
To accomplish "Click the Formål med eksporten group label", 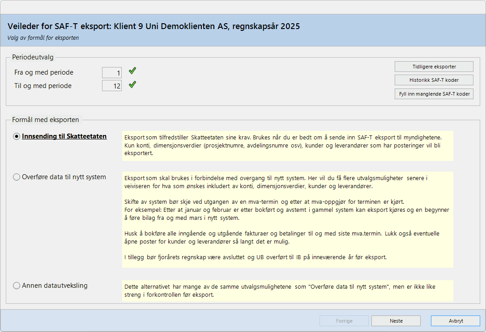I will 45,120.
